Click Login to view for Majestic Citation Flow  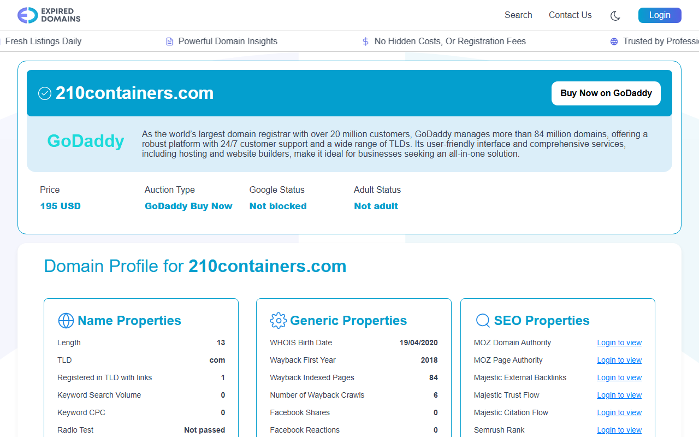[619, 412]
